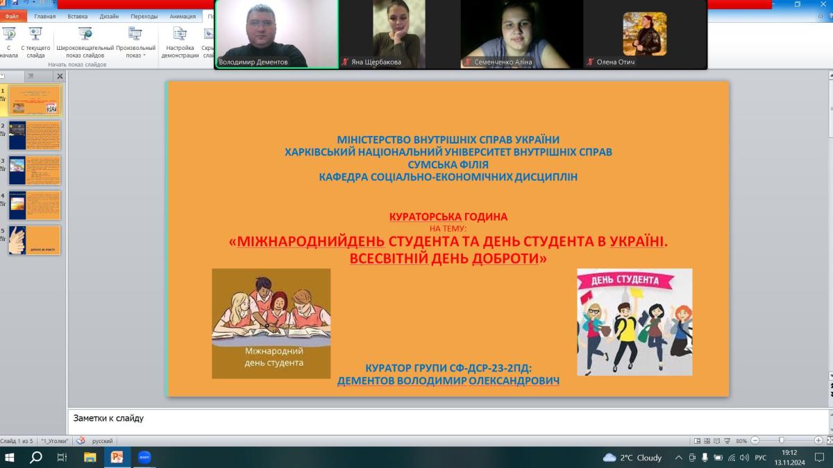Open Windows search from taskbar
This screenshot has height=468, width=833.
point(36,458)
